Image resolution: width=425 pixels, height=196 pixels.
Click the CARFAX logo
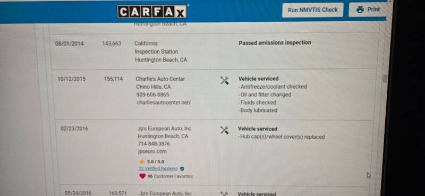pyautogui.click(x=152, y=12)
